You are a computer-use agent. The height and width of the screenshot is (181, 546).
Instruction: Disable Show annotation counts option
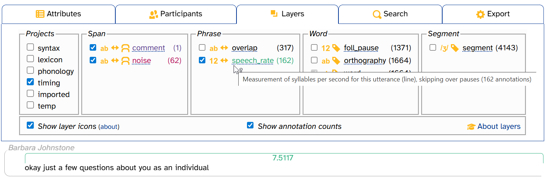(250, 125)
